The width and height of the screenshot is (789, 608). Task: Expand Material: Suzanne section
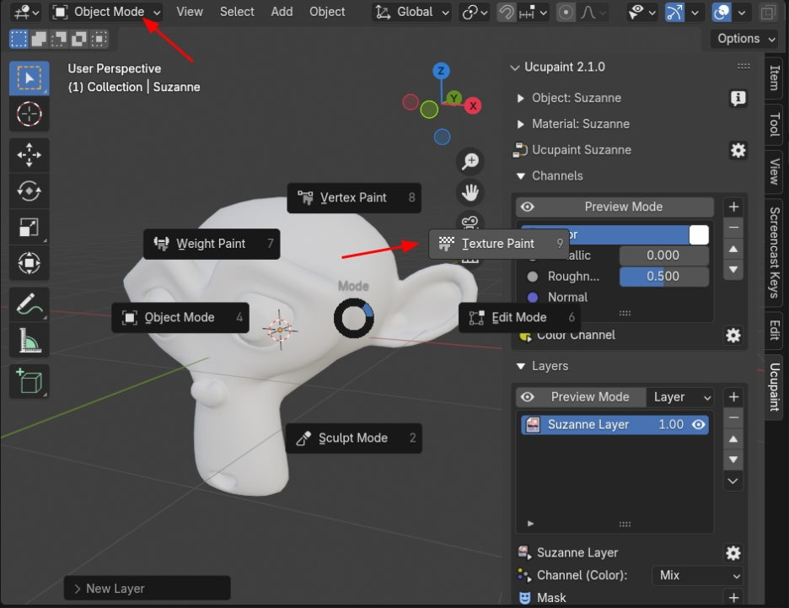521,124
